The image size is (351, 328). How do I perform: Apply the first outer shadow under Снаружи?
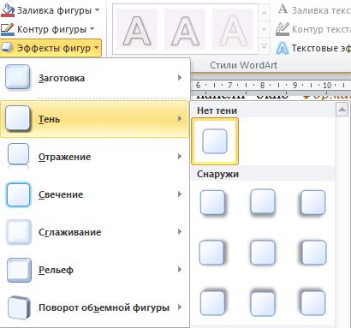click(212, 203)
